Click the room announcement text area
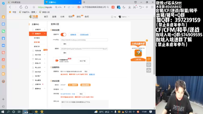 point(84,104)
